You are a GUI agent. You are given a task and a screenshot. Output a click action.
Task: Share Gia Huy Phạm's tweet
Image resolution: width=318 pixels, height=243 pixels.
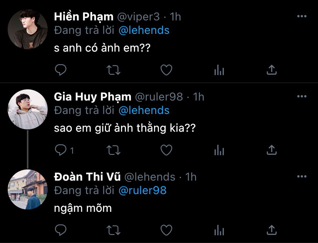click(x=272, y=150)
